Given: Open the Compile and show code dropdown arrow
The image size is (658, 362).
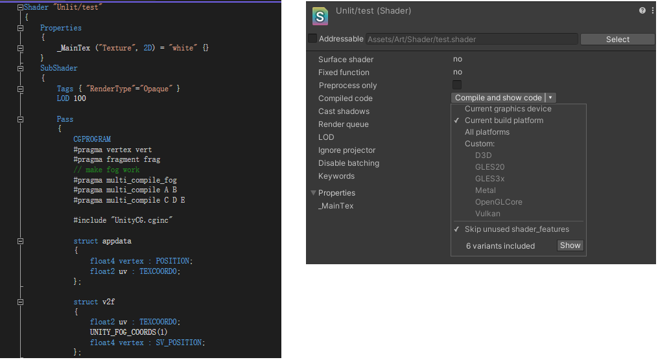Looking at the screenshot, I should click(550, 98).
